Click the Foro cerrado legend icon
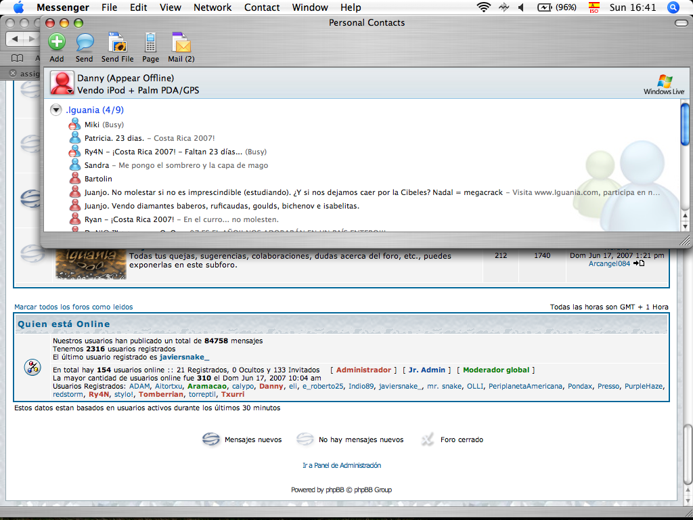Screen dimensions: 693x520 point(428,439)
